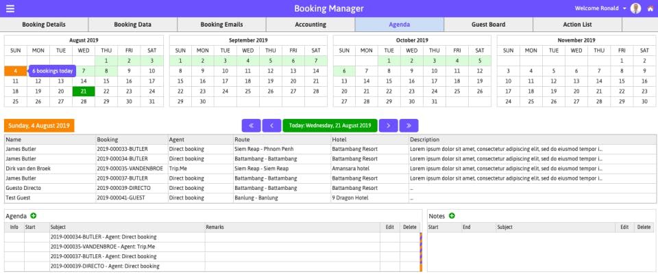Click the Sunday, 4 August 2019 label

39,126
